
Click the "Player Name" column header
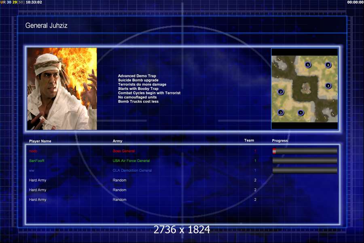click(40, 141)
